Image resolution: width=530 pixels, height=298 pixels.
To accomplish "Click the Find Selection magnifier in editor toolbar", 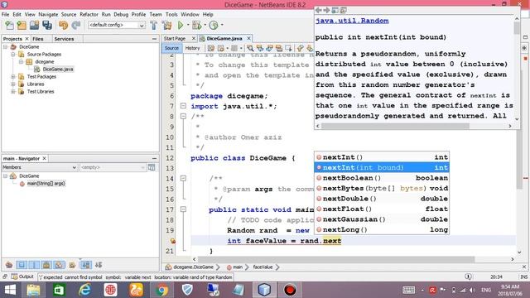I will [x=250, y=48].
